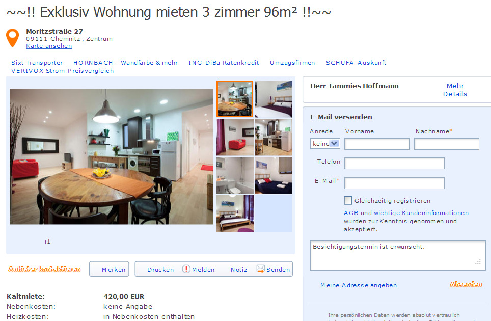
Task: Click in the Besichtigungstermin message textarea
Action: click(x=398, y=255)
